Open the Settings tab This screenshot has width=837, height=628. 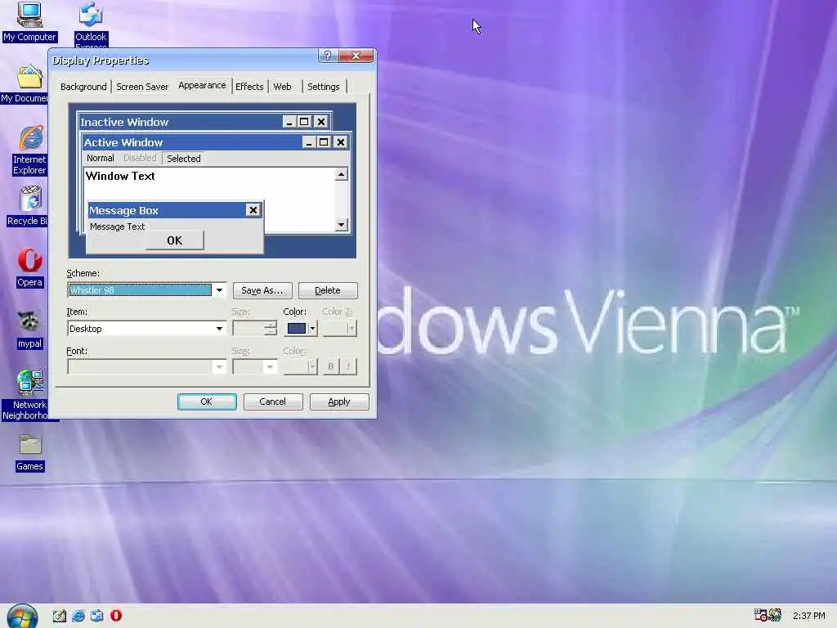(324, 87)
